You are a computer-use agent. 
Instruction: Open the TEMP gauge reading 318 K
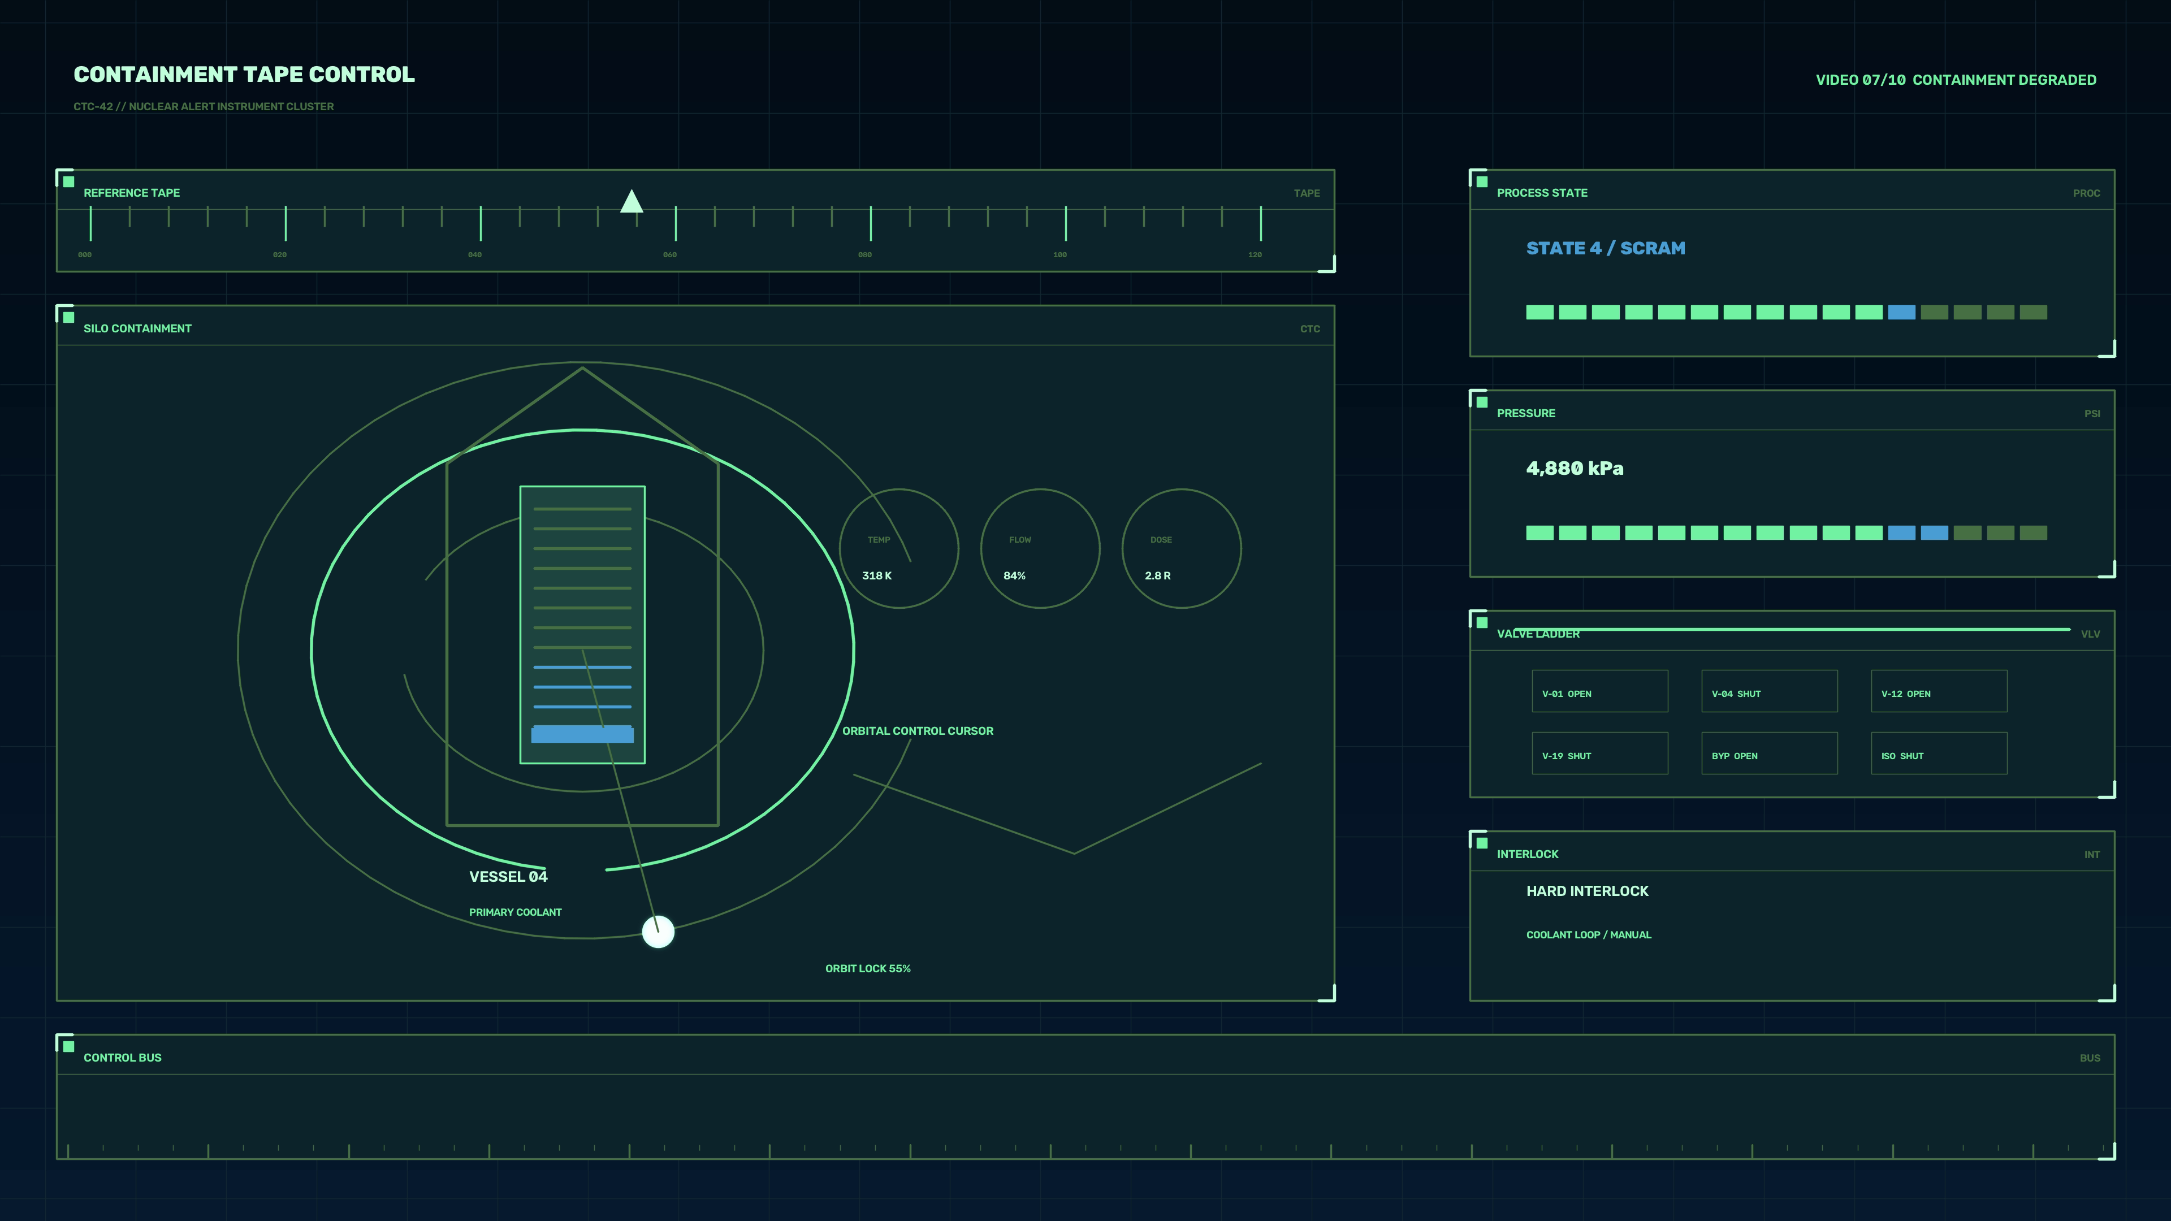898,548
